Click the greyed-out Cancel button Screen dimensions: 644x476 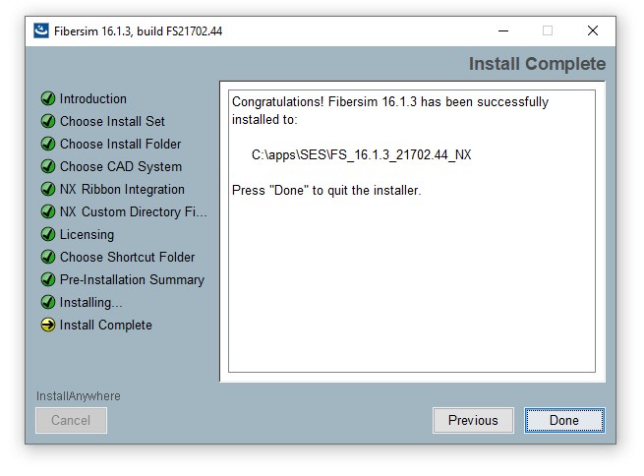tap(71, 420)
